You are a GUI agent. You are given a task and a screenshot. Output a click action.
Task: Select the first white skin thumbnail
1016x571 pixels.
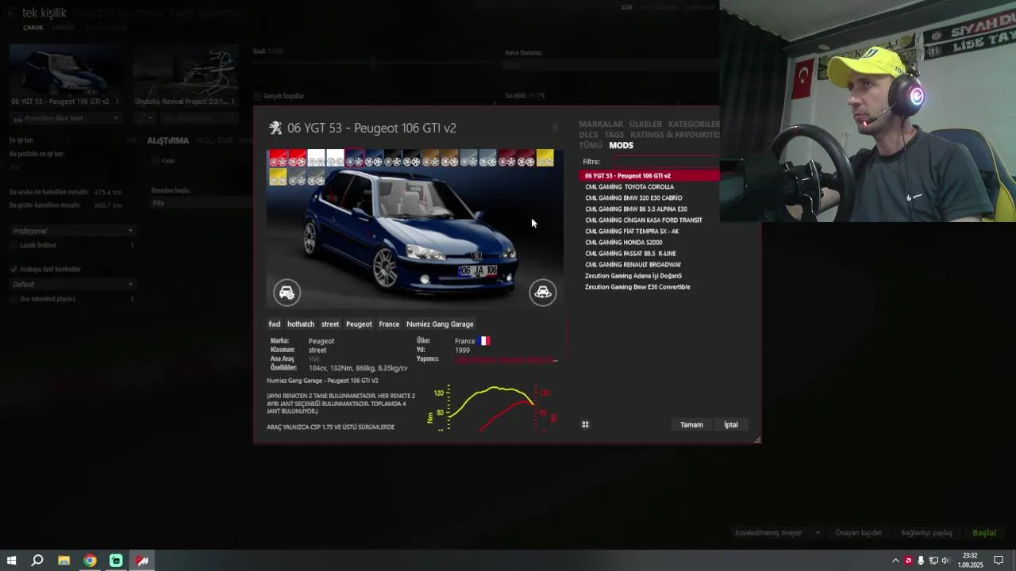pos(316,158)
